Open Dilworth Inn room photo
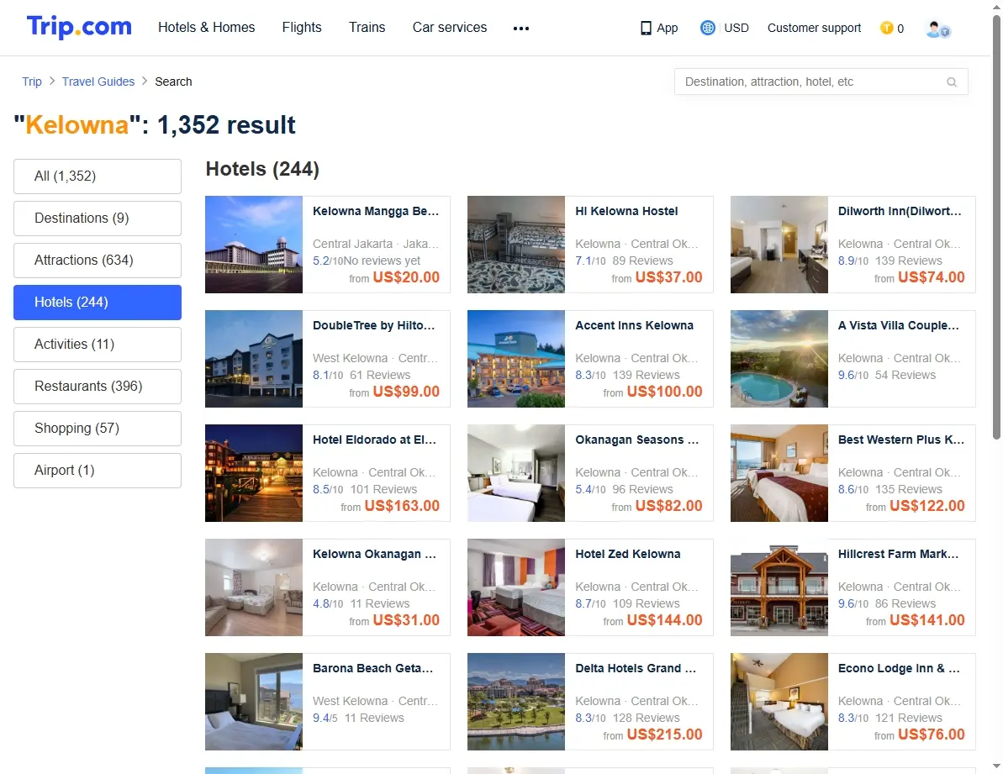The image size is (1003, 774). click(x=779, y=245)
